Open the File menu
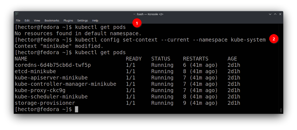297x130 pixels. [18, 21]
